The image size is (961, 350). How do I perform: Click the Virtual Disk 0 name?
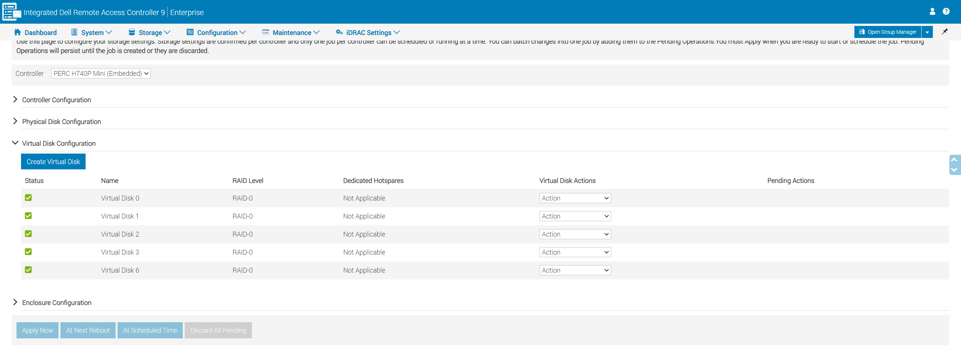pos(120,198)
